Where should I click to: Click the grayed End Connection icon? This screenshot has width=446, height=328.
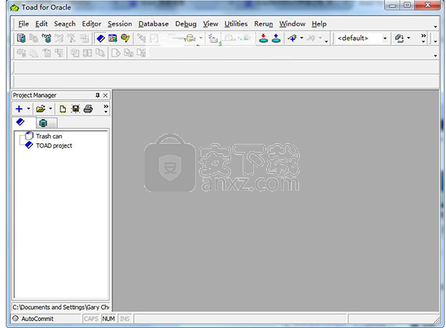pyautogui.click(x=311, y=38)
